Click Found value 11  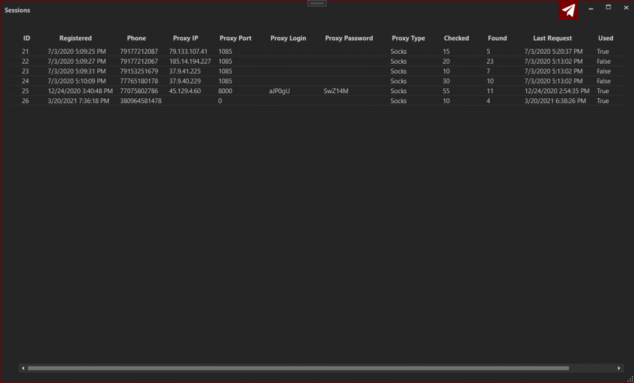tap(490, 91)
